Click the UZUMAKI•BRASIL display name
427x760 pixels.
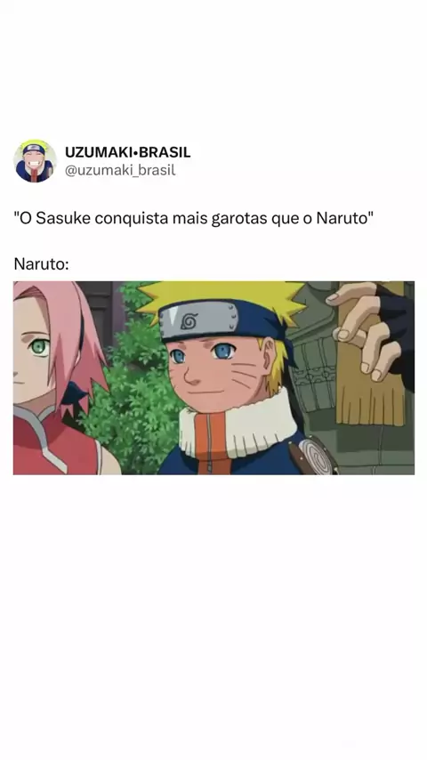pos(127,152)
